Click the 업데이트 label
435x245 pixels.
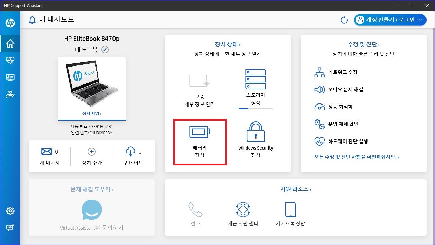(x=134, y=163)
